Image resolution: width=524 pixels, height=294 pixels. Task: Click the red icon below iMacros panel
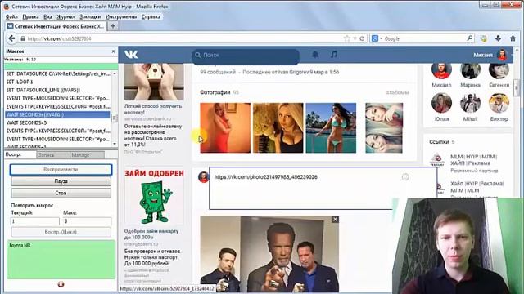pyautogui.click(x=61, y=284)
